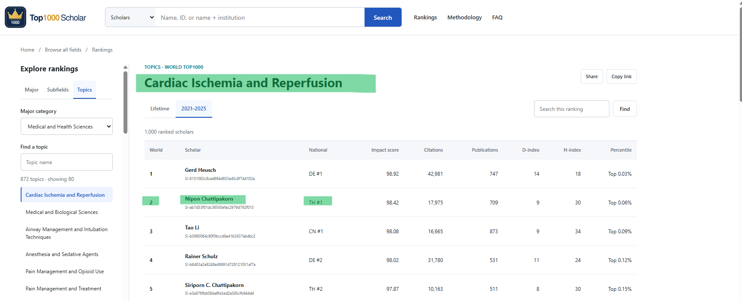Image resolution: width=742 pixels, height=302 pixels.
Task: Click the blue Search button
Action: [x=383, y=18]
